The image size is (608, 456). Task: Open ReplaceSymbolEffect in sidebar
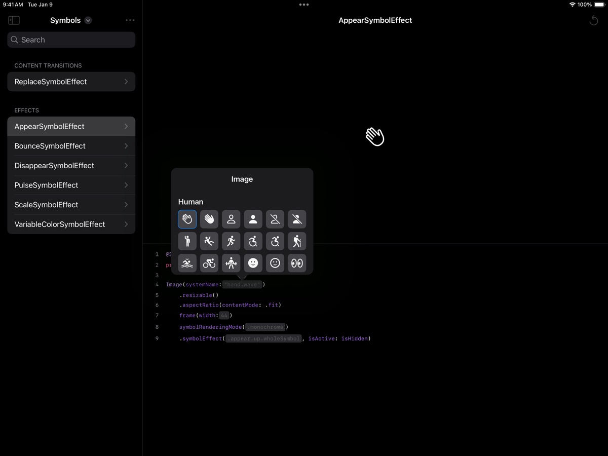[x=71, y=82]
